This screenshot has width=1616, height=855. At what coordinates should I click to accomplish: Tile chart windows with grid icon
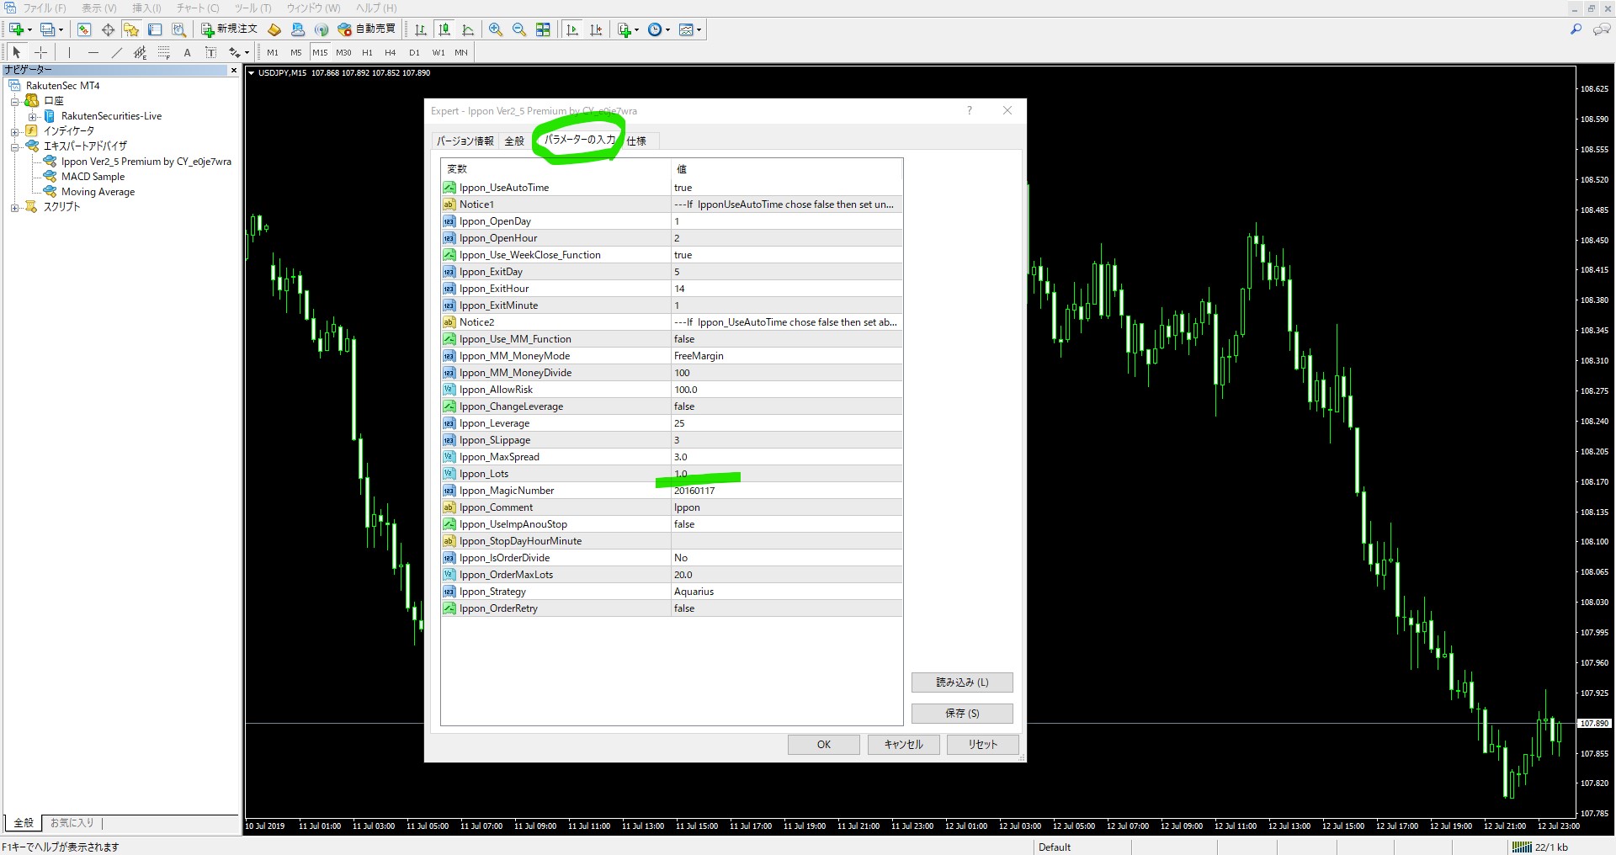click(x=543, y=29)
